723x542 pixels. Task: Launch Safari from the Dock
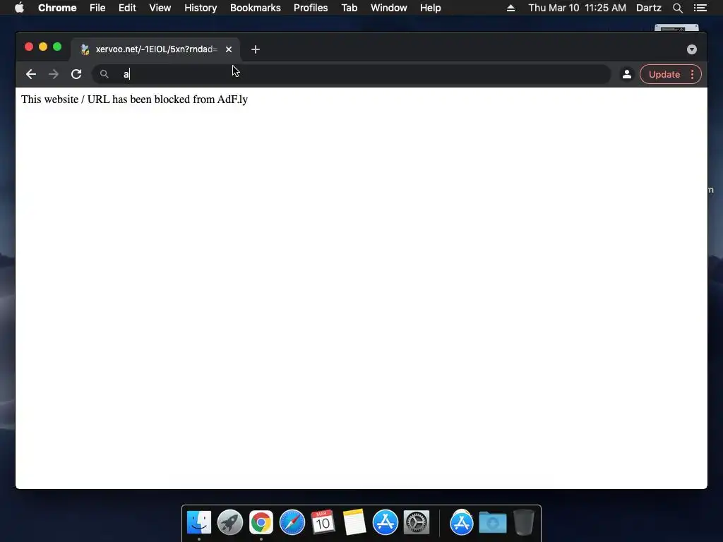click(292, 522)
